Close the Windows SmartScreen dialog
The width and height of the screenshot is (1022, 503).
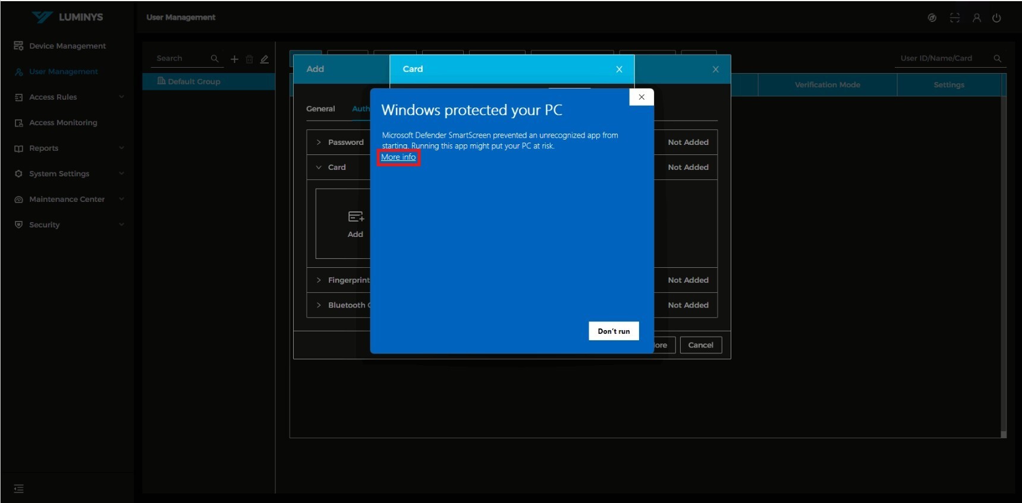(641, 97)
